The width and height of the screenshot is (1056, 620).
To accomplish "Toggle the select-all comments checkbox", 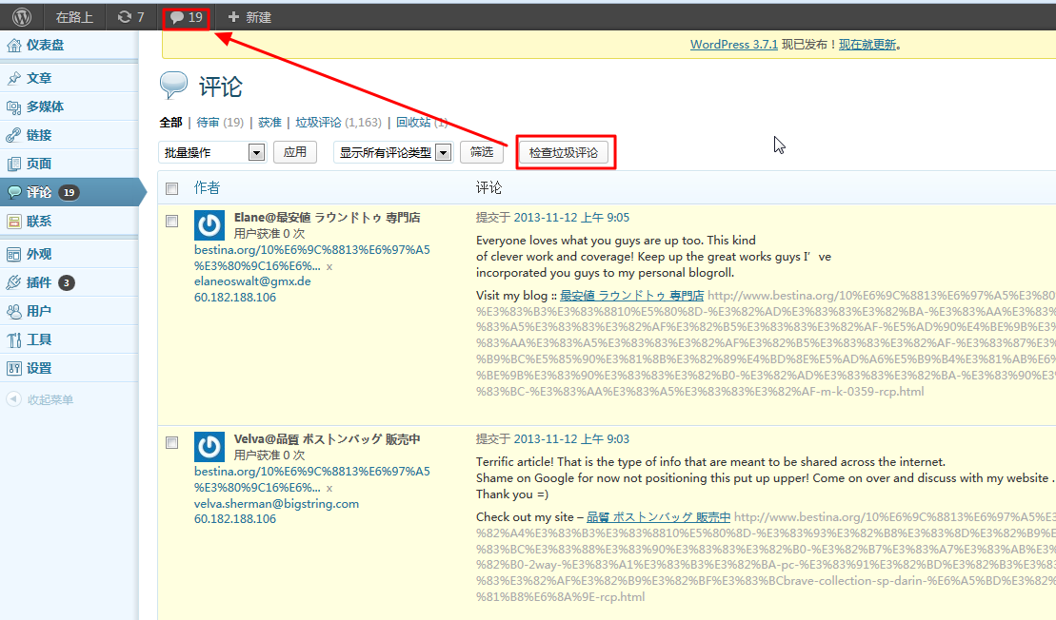I will [x=171, y=189].
